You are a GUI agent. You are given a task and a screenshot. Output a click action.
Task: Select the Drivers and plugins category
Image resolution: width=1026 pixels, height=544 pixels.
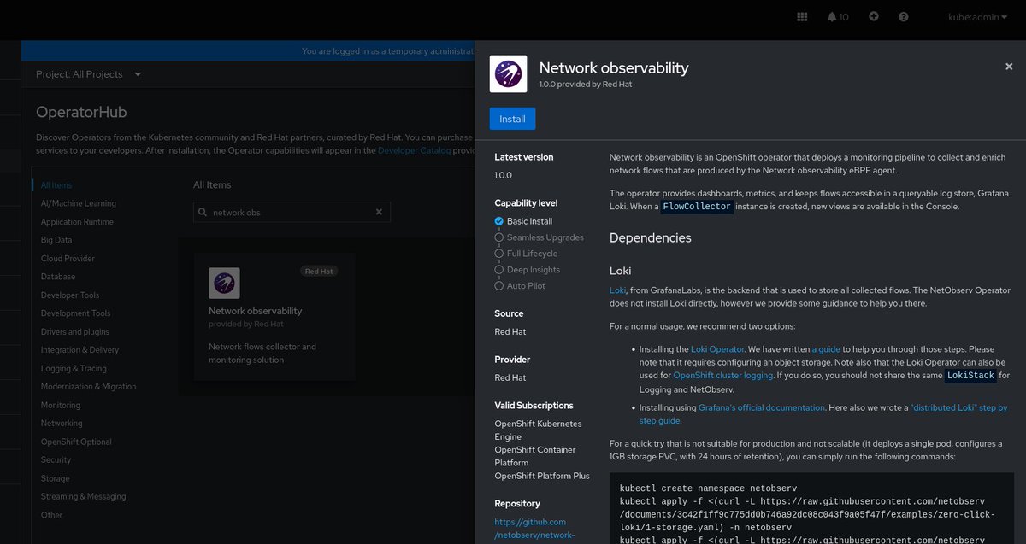[75, 332]
